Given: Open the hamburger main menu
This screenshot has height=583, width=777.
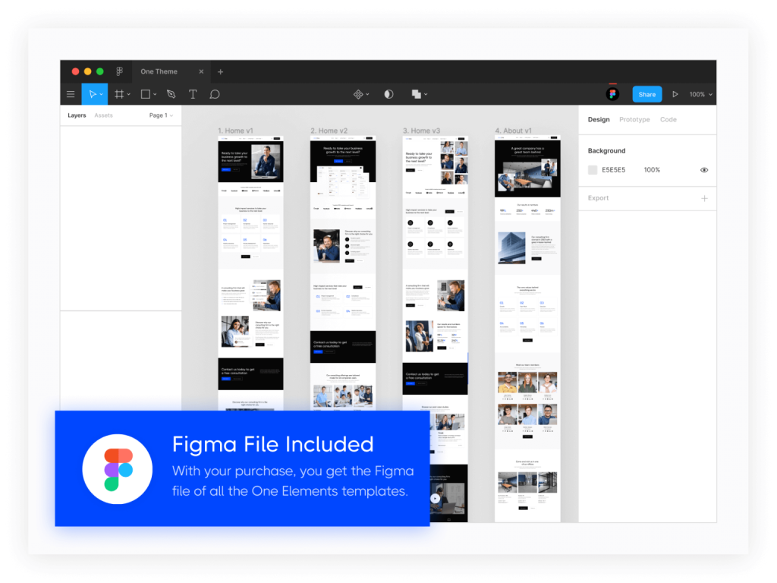Looking at the screenshot, I should [71, 94].
